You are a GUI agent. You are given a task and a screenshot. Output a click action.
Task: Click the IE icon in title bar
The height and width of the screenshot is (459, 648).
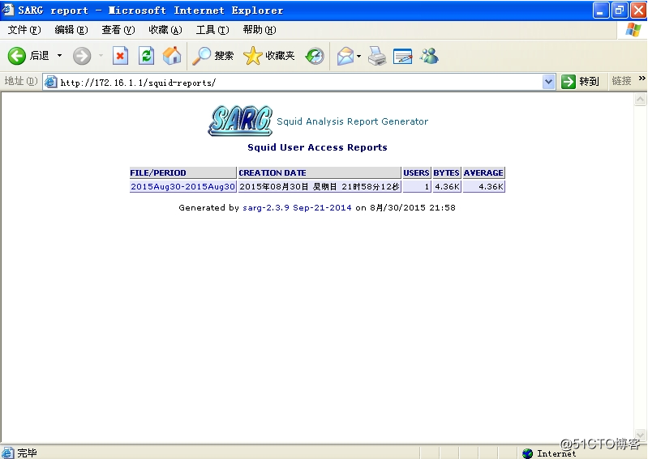click(x=8, y=10)
